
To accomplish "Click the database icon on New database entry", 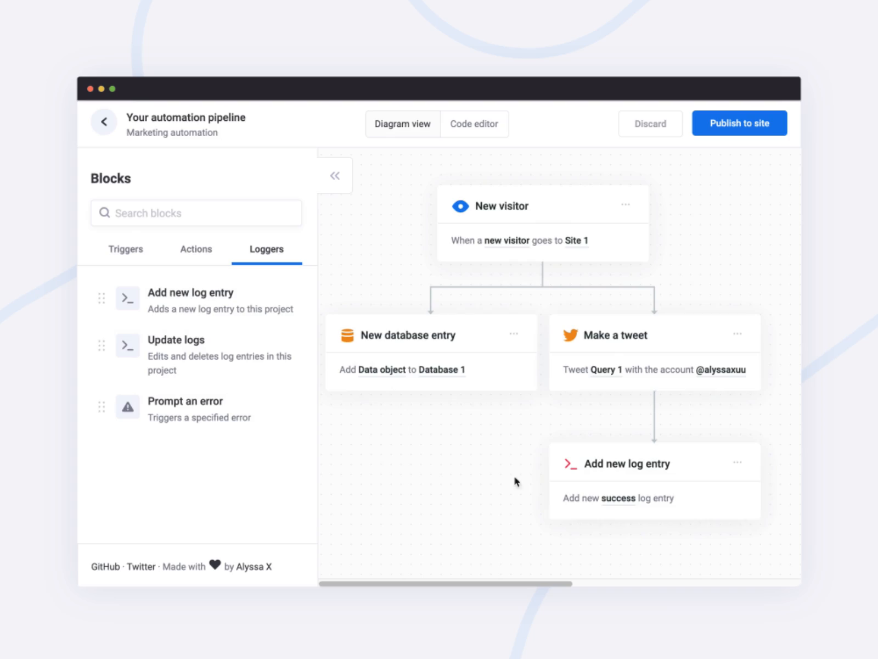I will pyautogui.click(x=348, y=335).
